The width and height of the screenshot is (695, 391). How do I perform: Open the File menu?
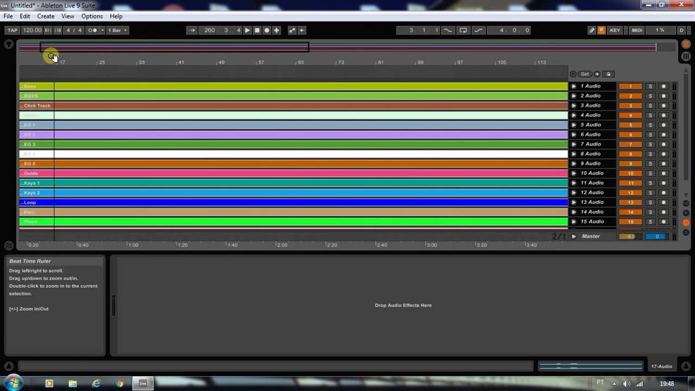8,16
